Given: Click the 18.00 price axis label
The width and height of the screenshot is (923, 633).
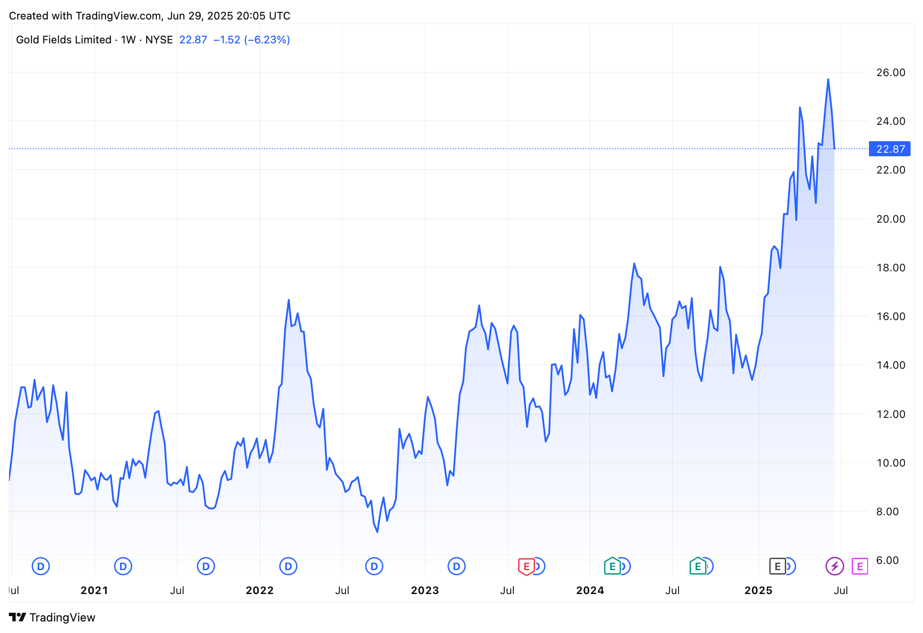Looking at the screenshot, I should (x=891, y=267).
